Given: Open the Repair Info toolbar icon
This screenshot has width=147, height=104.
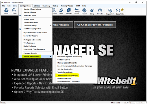Looking at the screenshot, I should coord(110,12).
